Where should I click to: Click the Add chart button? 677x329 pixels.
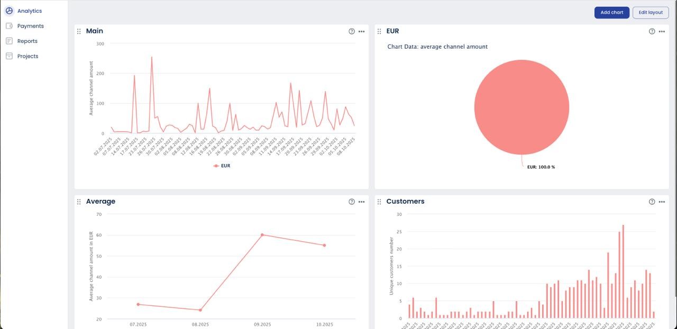tap(611, 12)
